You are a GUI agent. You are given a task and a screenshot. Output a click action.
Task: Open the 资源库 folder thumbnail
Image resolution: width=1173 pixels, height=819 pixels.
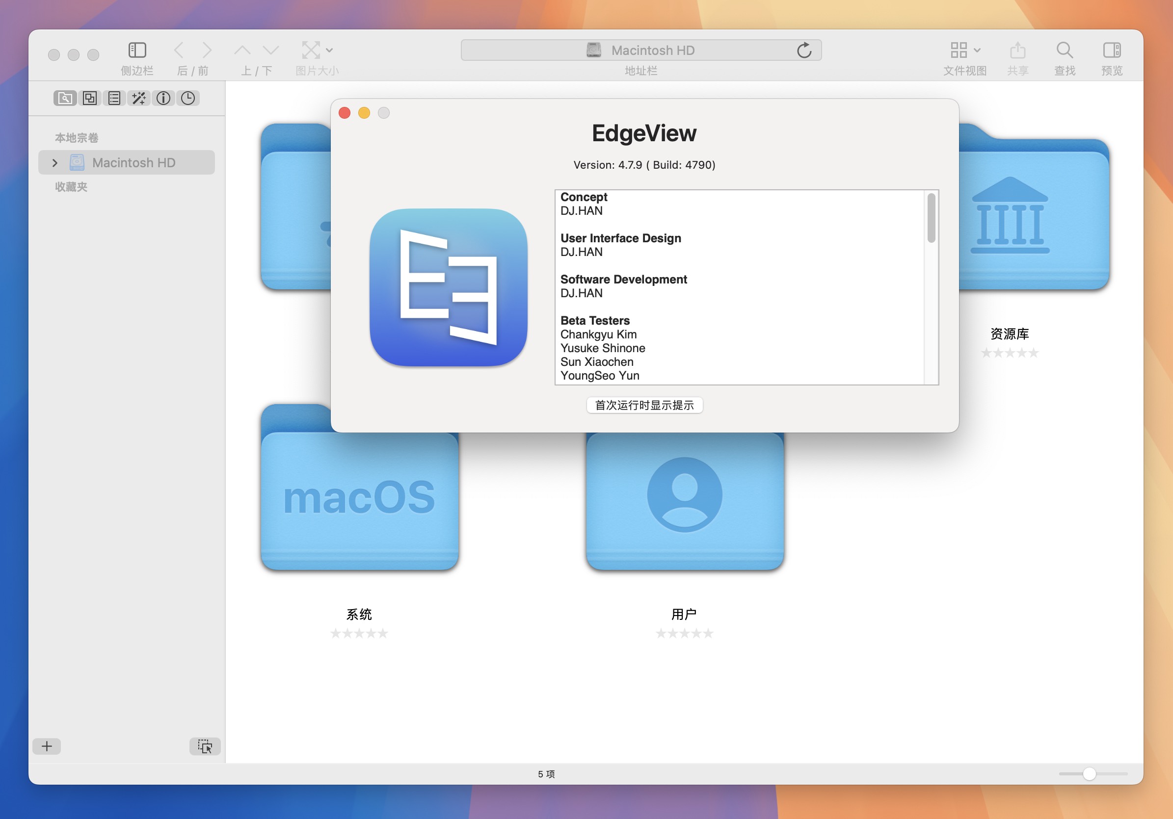(x=1034, y=207)
